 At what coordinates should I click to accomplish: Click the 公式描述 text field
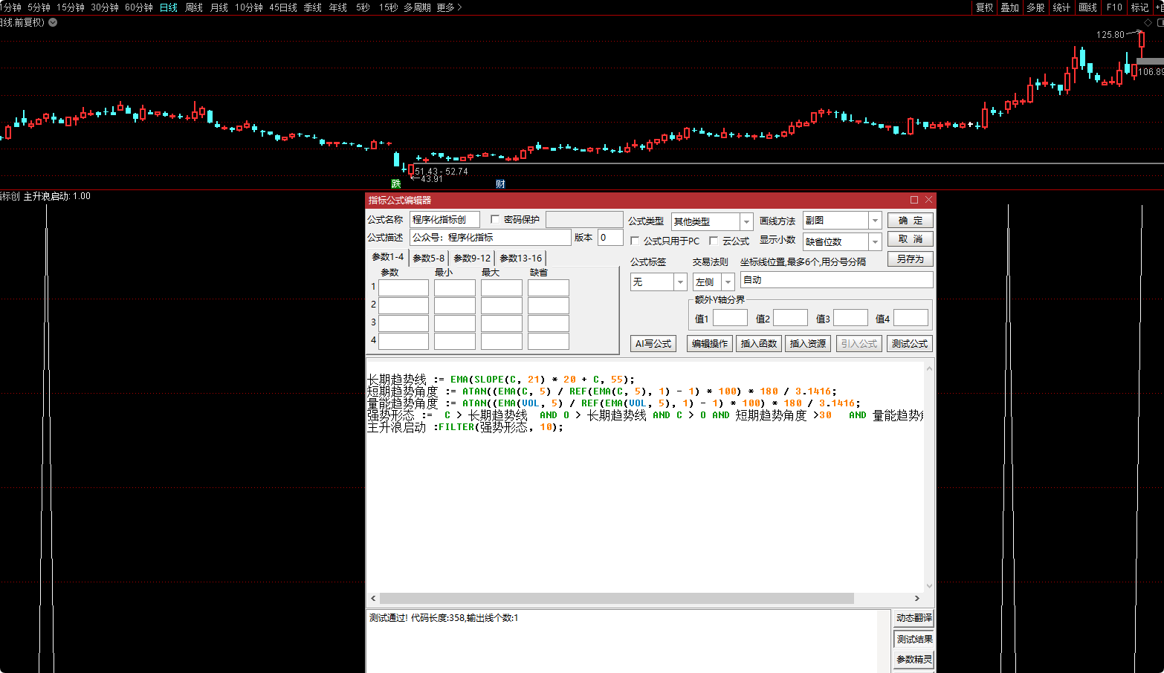[490, 238]
